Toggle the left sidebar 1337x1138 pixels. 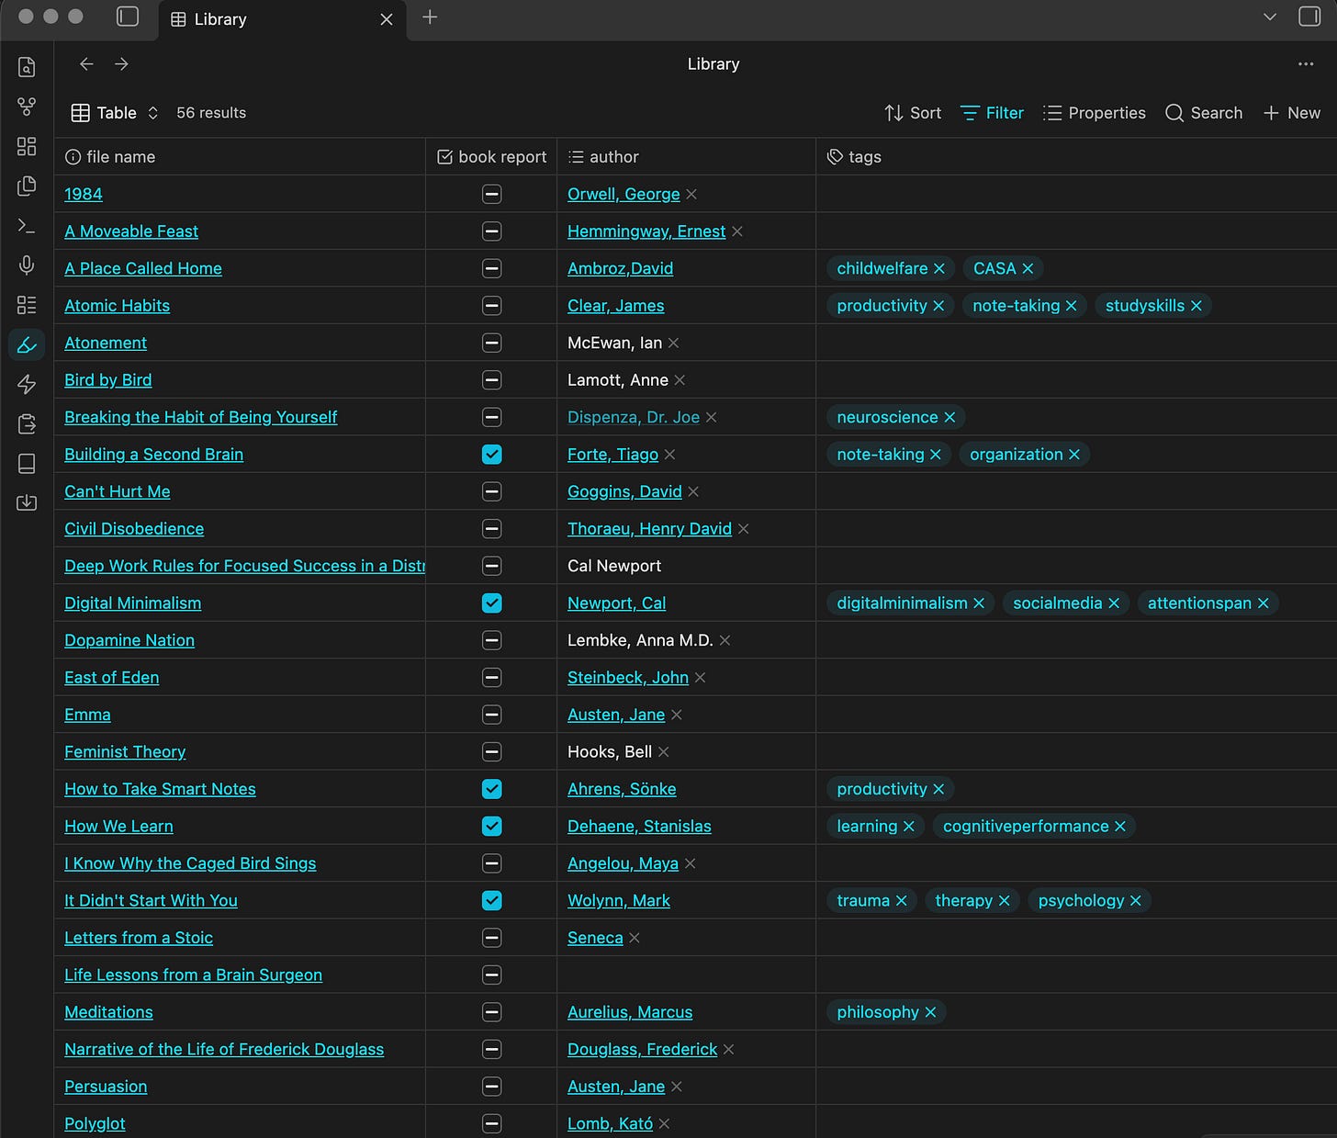point(128,17)
